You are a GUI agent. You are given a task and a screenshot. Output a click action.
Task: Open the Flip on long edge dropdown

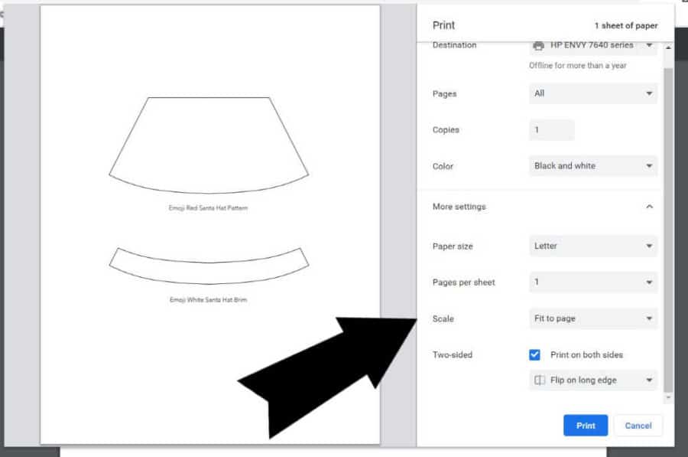pos(592,380)
